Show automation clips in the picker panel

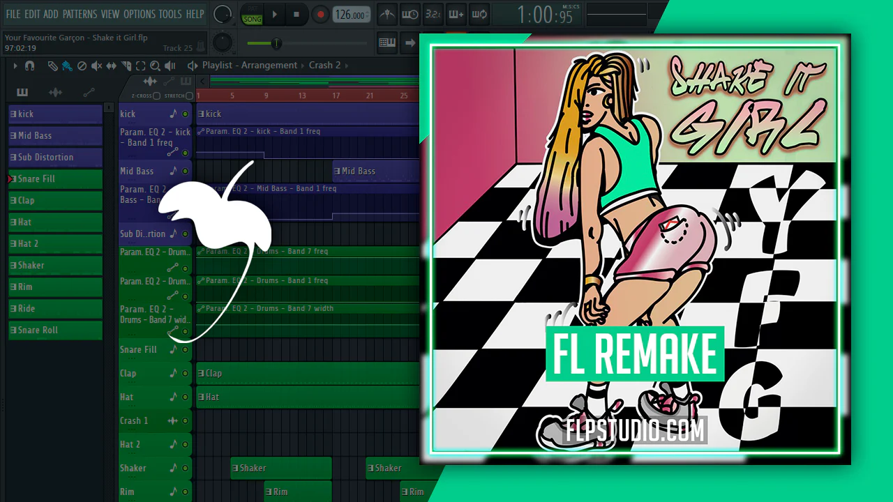tap(89, 92)
